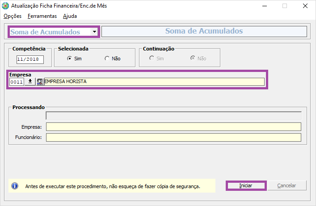The image size is (316, 206).
Task: Close the Atualização Ficha Financeira window
Action: pyautogui.click(x=305, y=6)
